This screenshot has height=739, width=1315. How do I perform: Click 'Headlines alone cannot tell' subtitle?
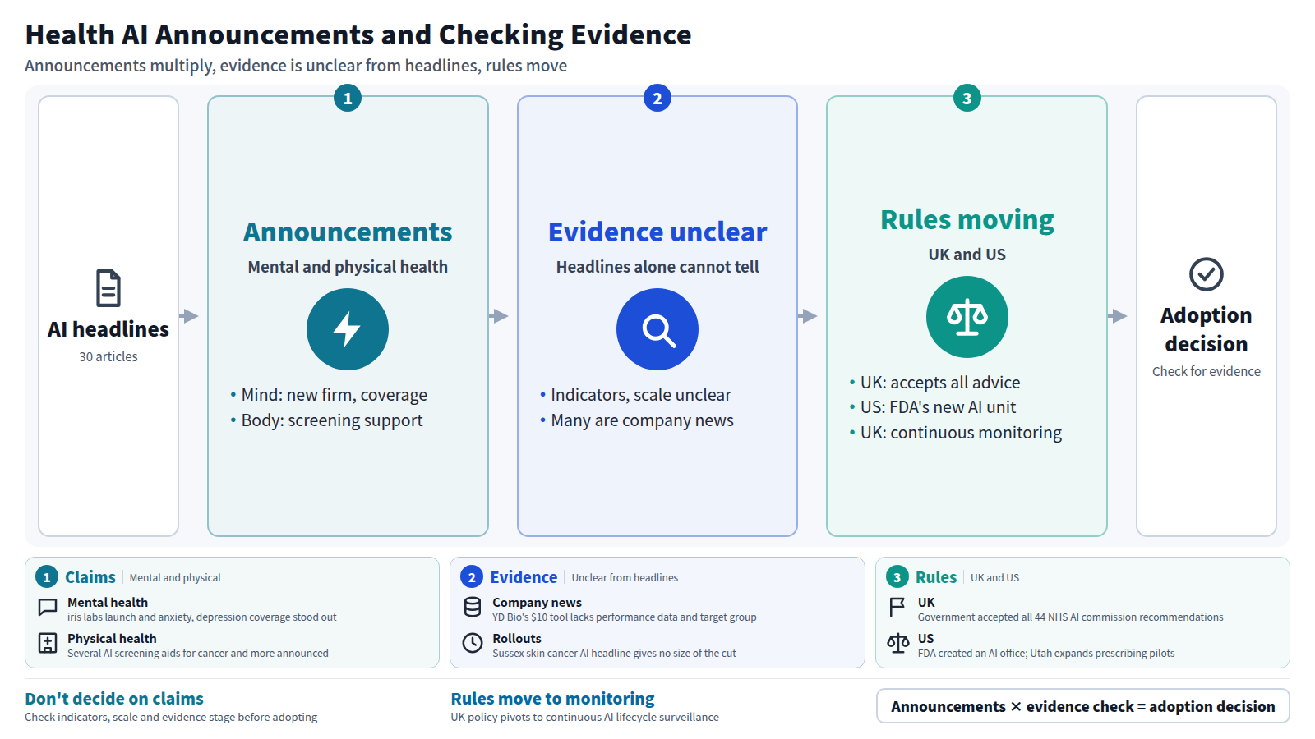pos(657,267)
